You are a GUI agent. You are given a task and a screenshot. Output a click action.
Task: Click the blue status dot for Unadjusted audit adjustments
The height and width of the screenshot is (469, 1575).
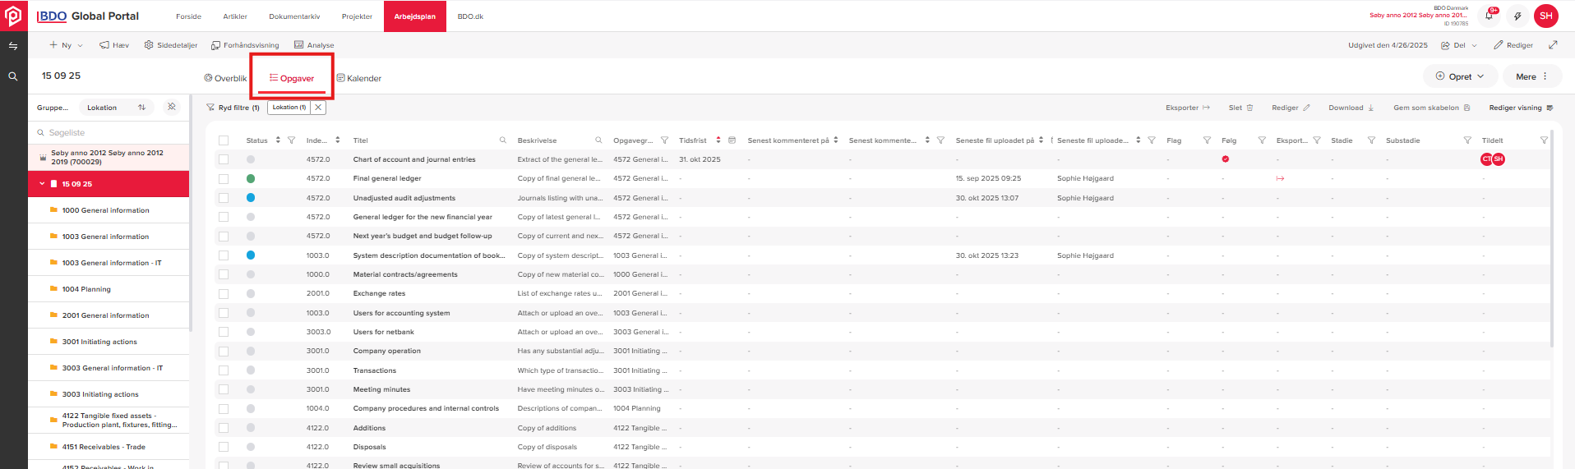(251, 198)
